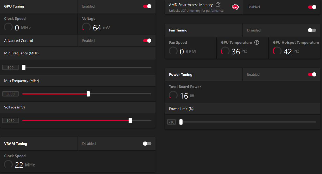
Task: Enable the VRAM Tuning toggle
Action: click(x=147, y=144)
